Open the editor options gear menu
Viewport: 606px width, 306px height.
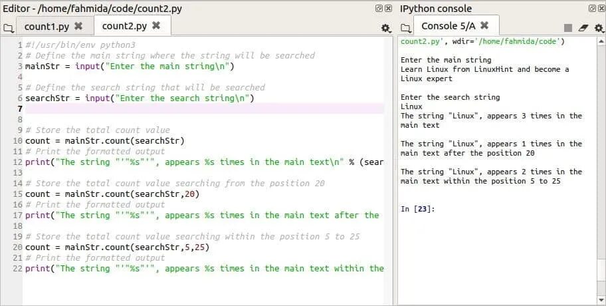[385, 28]
